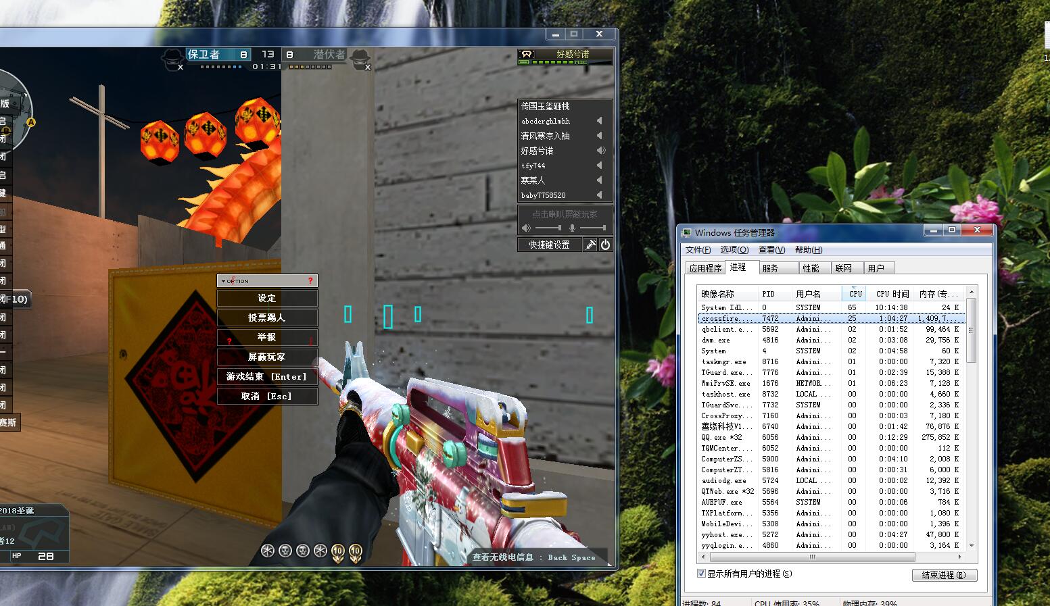Screen dimensions: 1050x606
Task: Click the Task Manager title bar icon
Action: pos(688,232)
